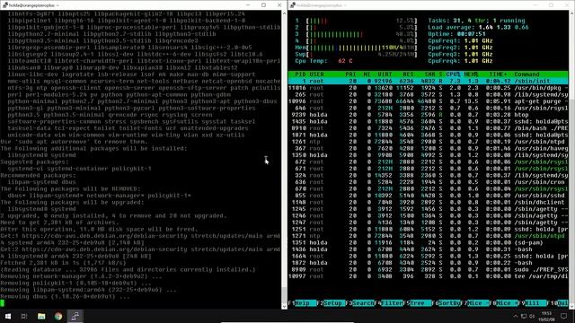Open the Windows Start menu
The height and width of the screenshot is (323, 575).
pyautogui.click(x=7, y=316)
